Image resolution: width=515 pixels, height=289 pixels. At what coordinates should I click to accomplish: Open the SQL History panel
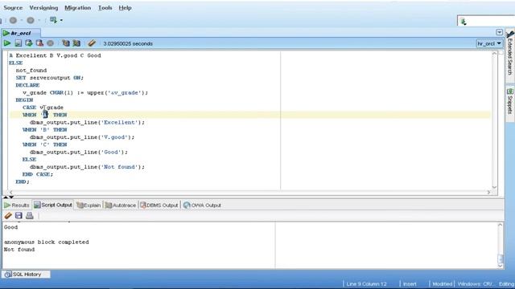(26, 275)
